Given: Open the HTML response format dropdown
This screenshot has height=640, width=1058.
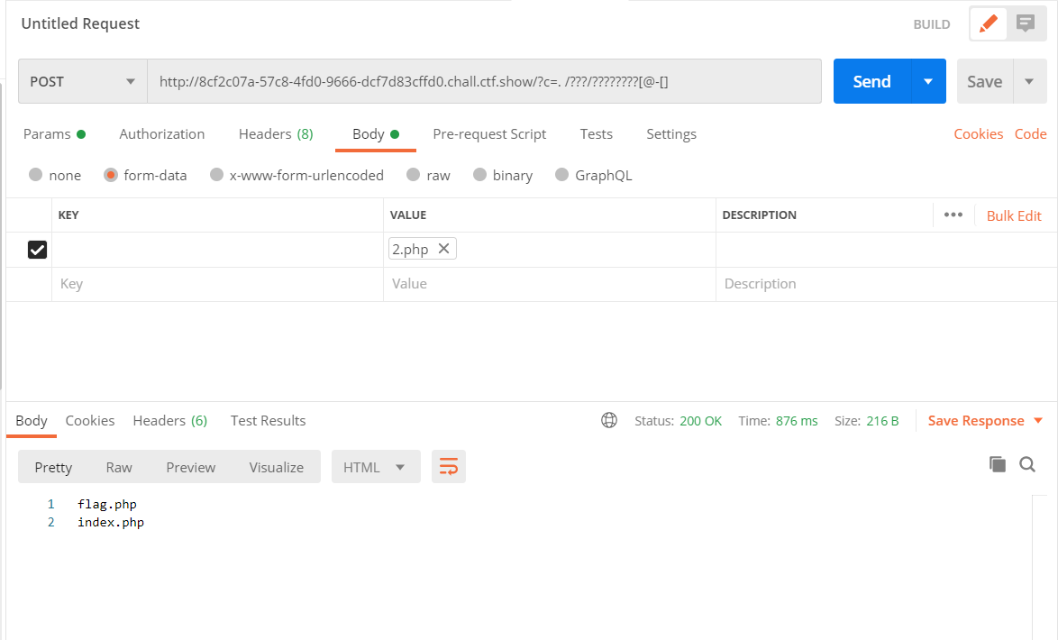Looking at the screenshot, I should tap(375, 467).
